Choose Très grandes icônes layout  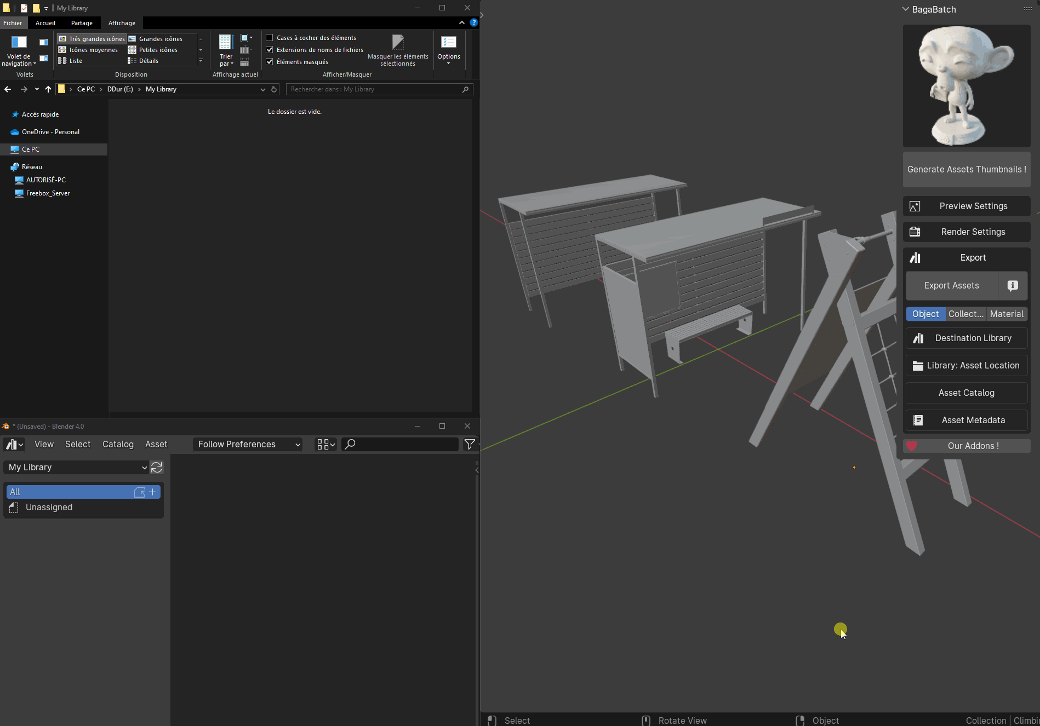point(92,39)
